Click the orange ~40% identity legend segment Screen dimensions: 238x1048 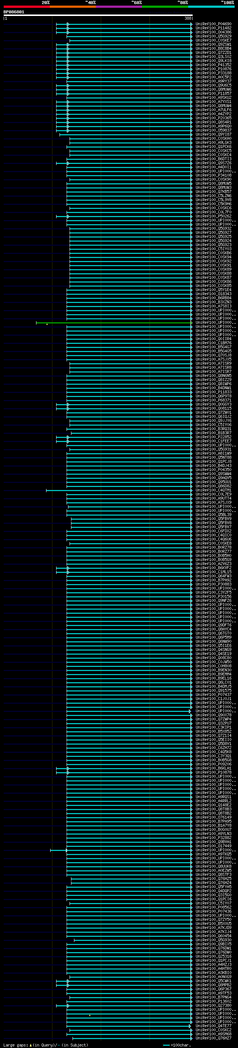[73, 7]
